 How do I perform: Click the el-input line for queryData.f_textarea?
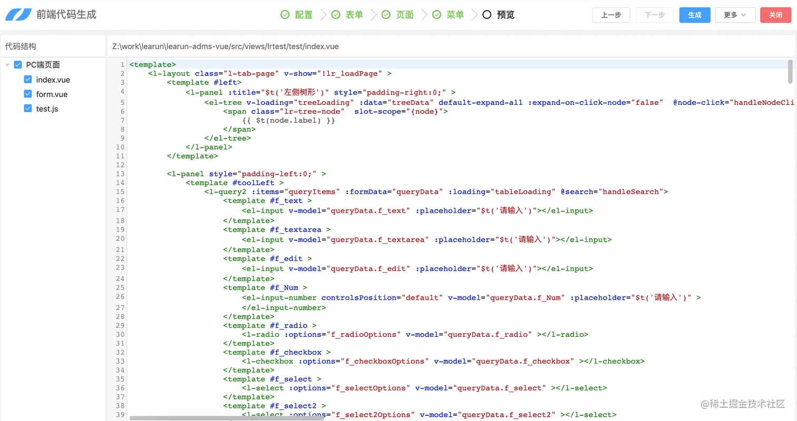pyautogui.click(x=427, y=239)
